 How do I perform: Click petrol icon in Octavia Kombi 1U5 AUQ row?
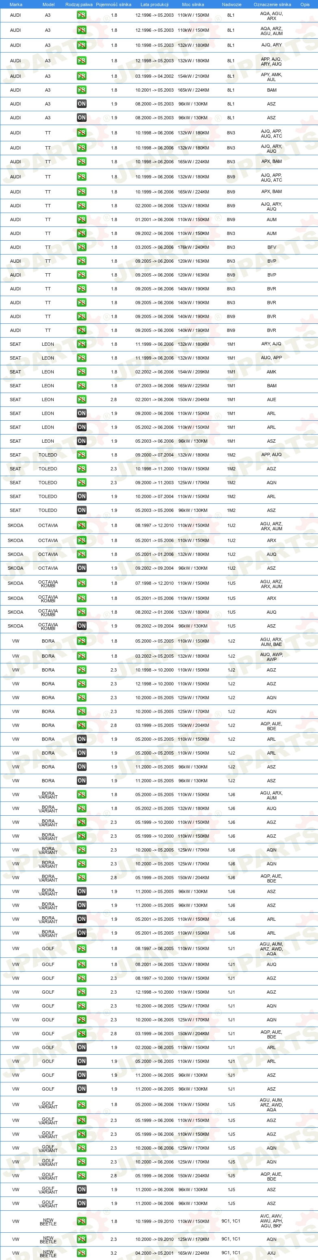(82, 612)
